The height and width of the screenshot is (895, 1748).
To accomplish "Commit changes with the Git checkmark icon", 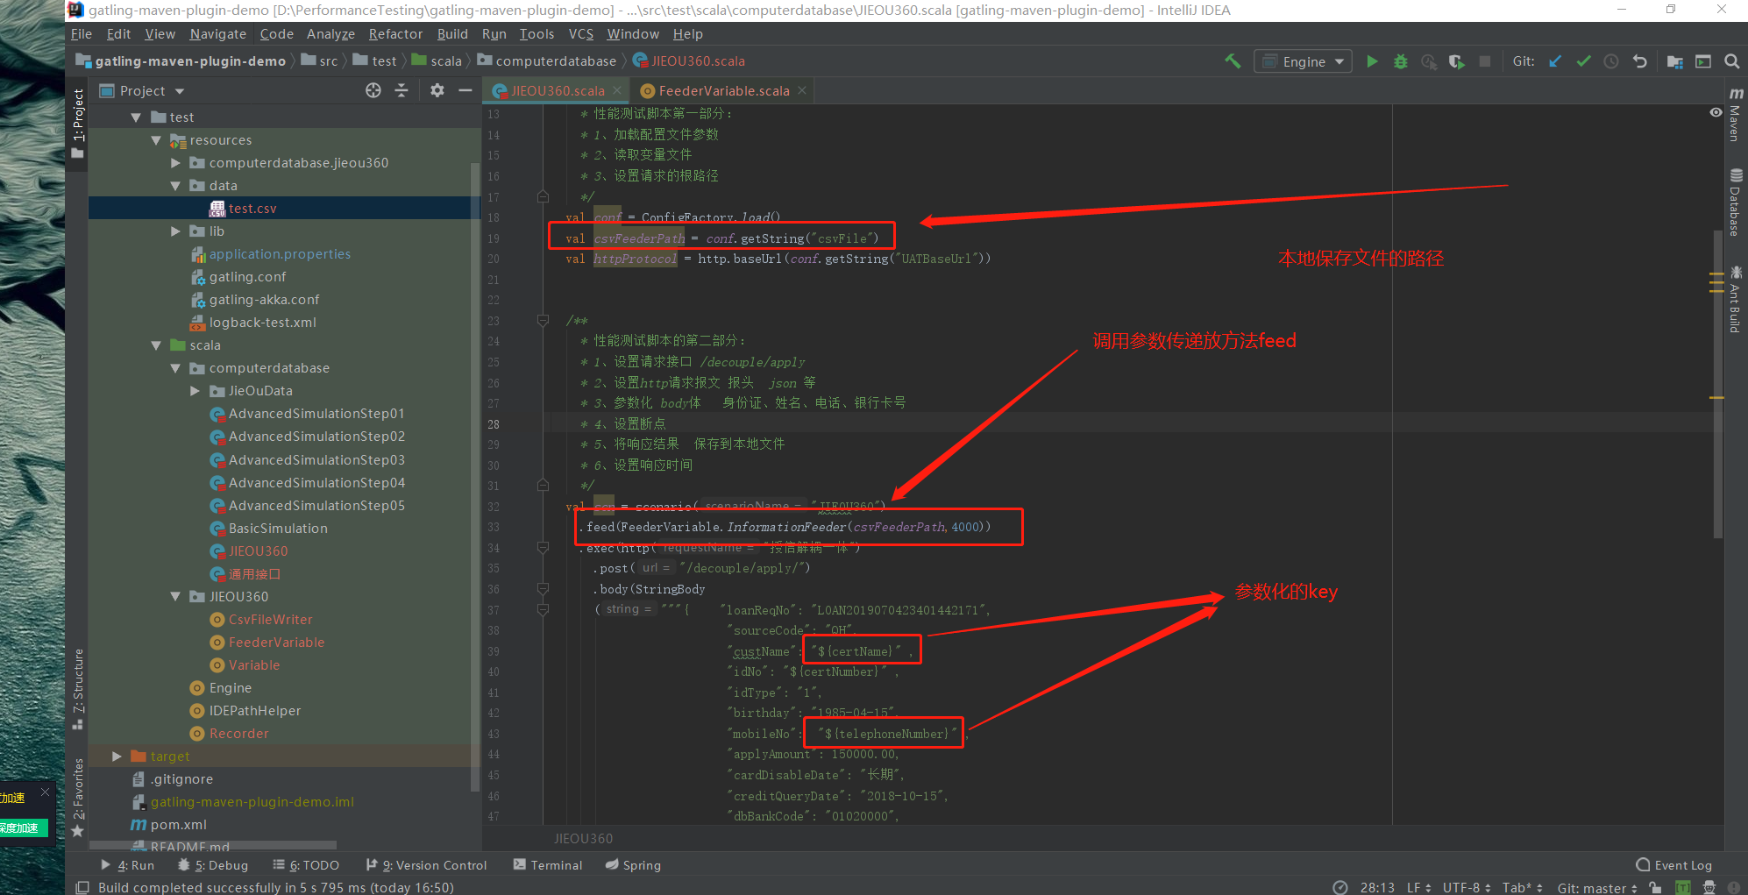I will [1583, 61].
